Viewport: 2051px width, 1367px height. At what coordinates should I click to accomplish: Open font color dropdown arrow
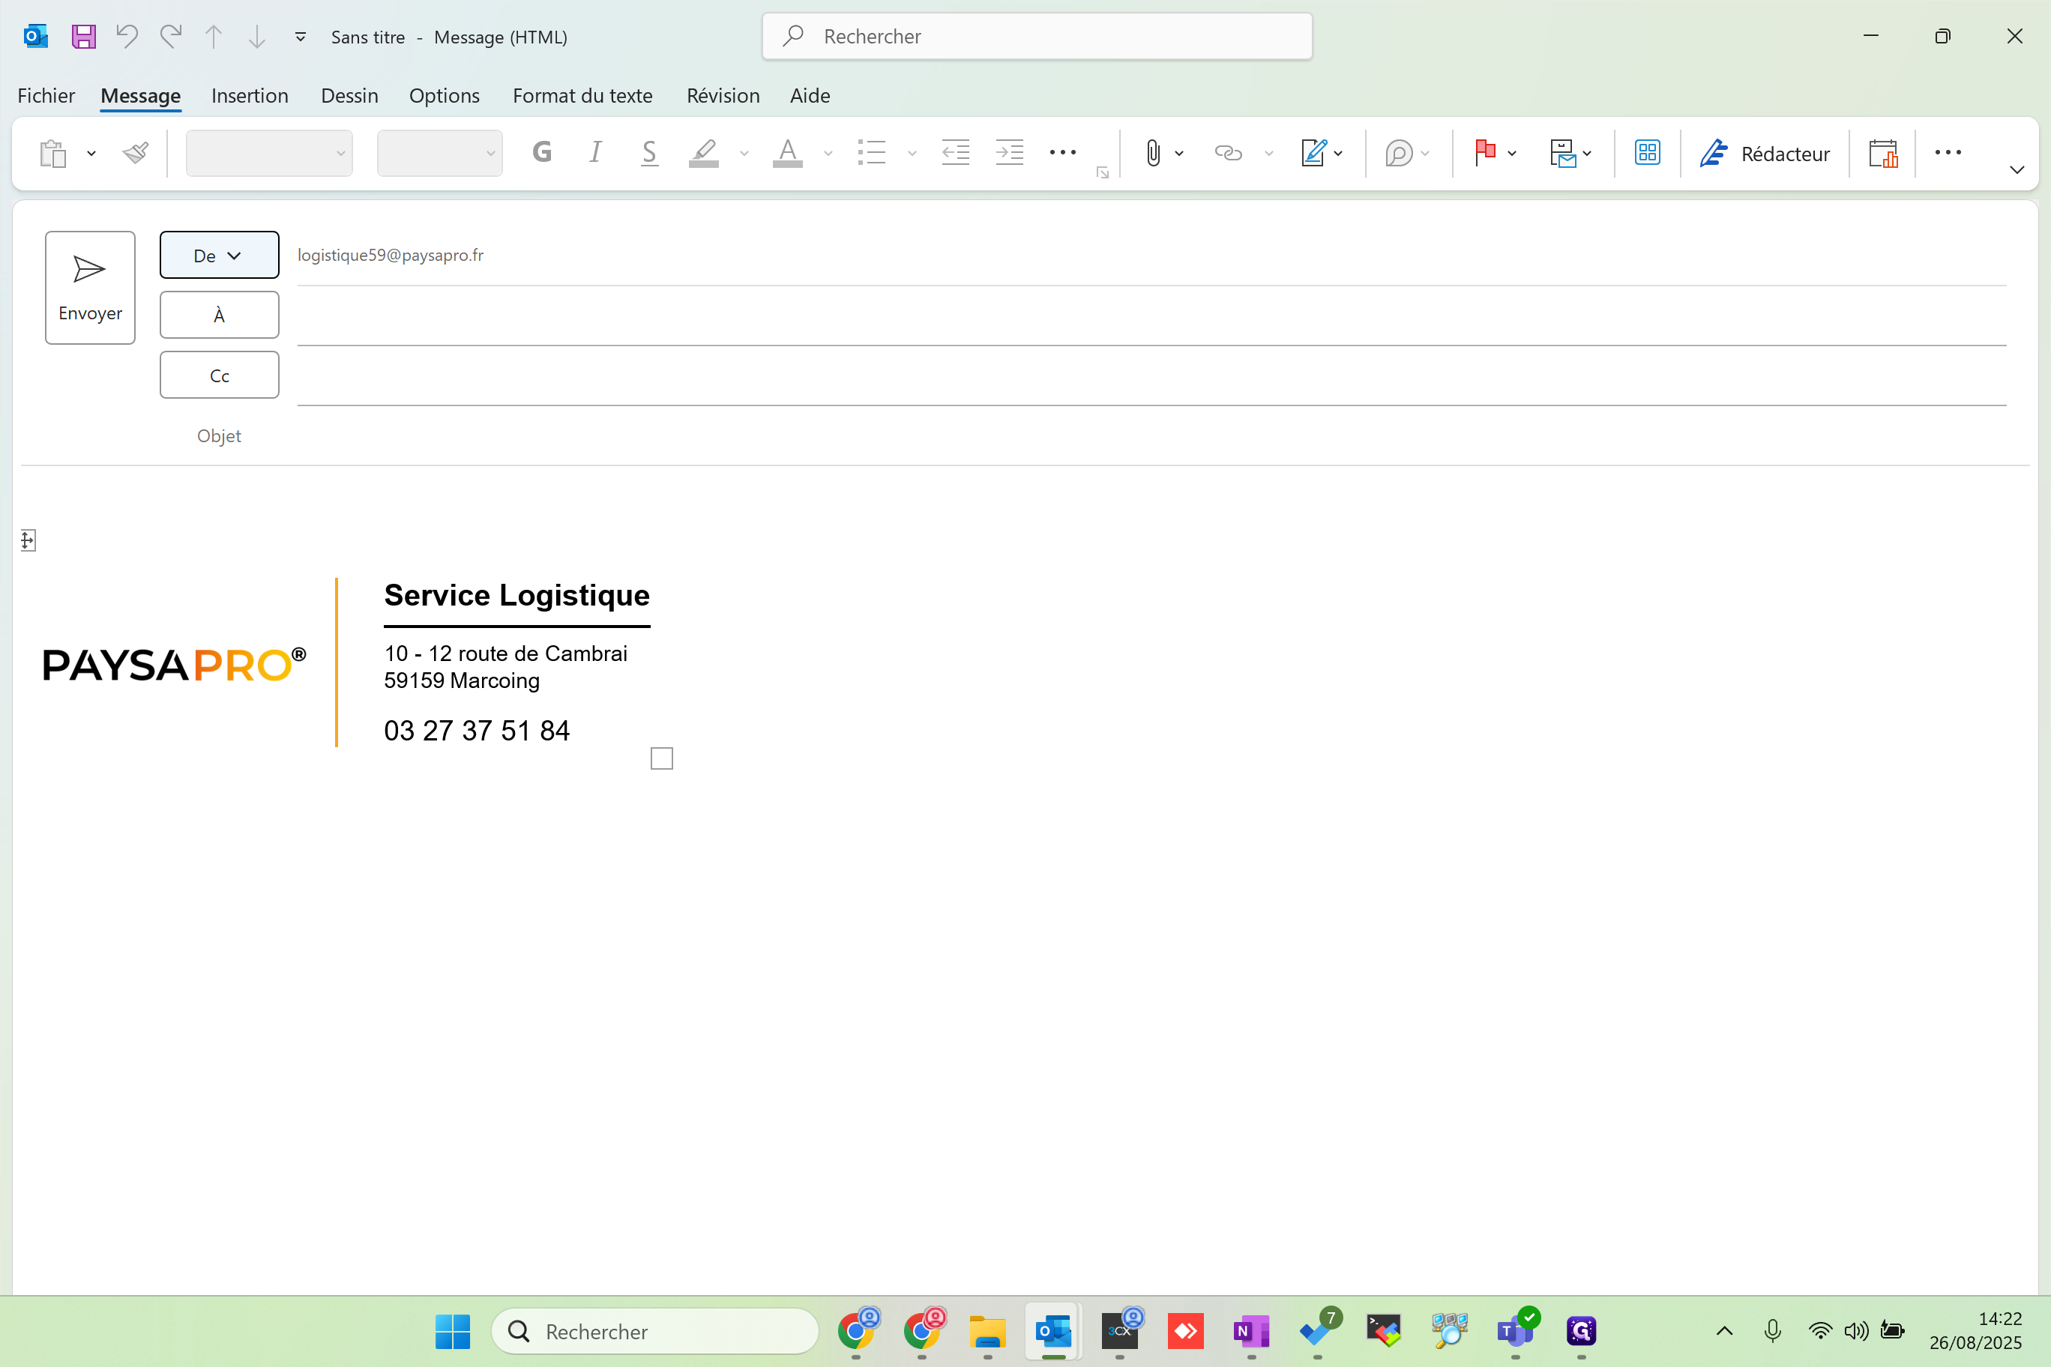pos(828,154)
